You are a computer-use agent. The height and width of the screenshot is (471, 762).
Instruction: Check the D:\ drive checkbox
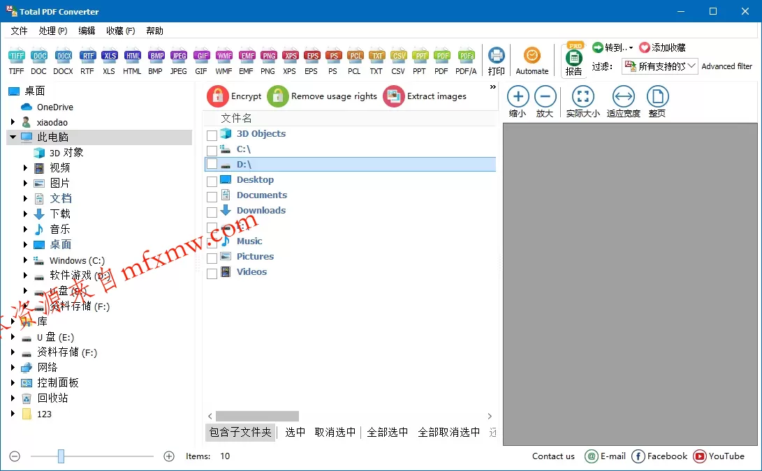[212, 164]
